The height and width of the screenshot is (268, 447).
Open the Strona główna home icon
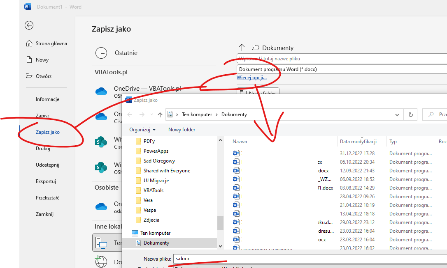(x=29, y=43)
